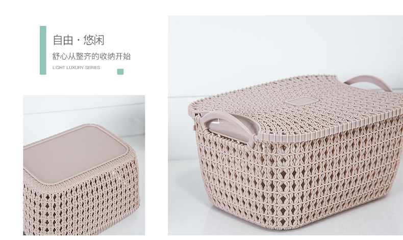Click the rear handle behind the woven lid
Screen dimensions: 403x240
[x=368, y=82]
